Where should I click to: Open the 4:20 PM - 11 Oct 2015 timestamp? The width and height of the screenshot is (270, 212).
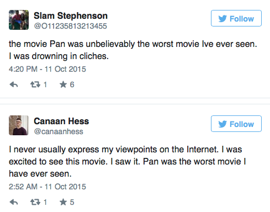click(47, 69)
